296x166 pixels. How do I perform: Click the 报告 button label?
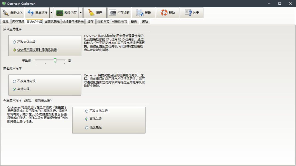(x=148, y=13)
